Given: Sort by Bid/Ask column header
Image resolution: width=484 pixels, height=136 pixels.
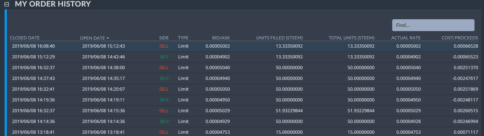Looking at the screenshot, I should 221,38.
